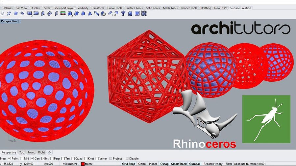Image resolution: width=296 pixels, height=166 pixels.
Task: Open the Filter status bar pane
Action: [229, 164]
